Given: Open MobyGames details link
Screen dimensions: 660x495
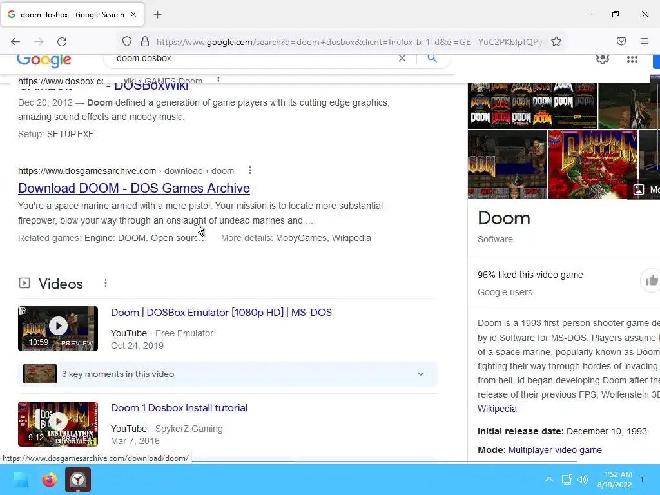Looking at the screenshot, I should click(x=301, y=238).
